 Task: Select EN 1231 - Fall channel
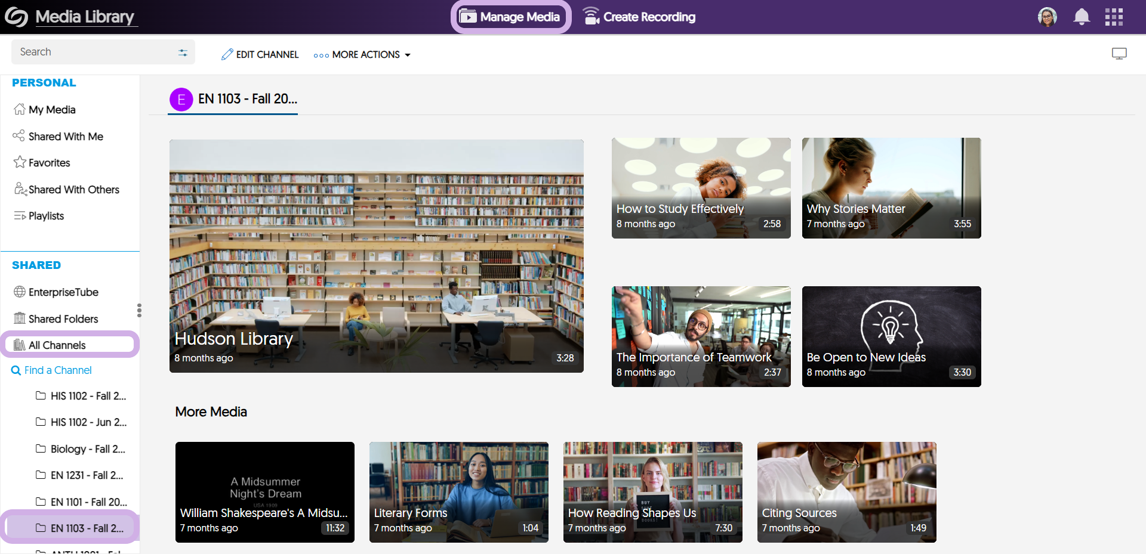click(79, 475)
